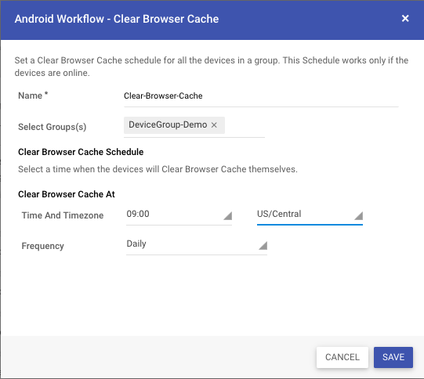Click the Select Groups(s) label

[x=53, y=127]
